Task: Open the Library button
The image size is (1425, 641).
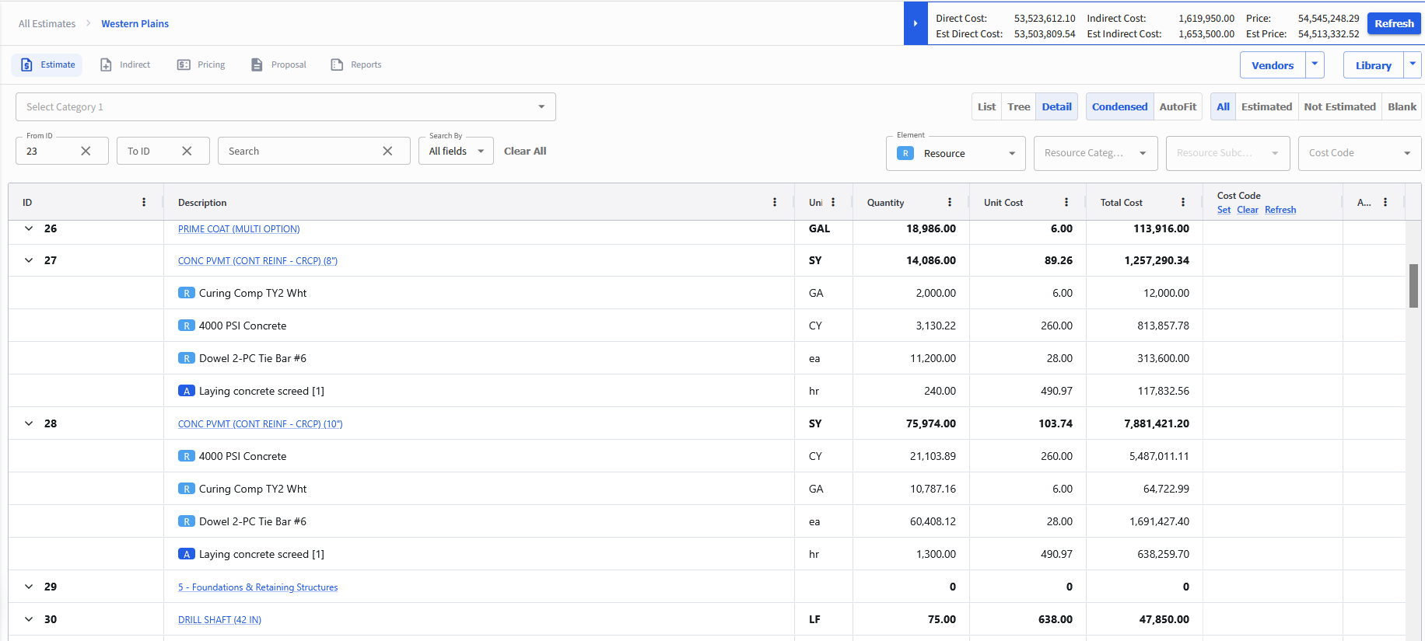Action: (x=1374, y=65)
